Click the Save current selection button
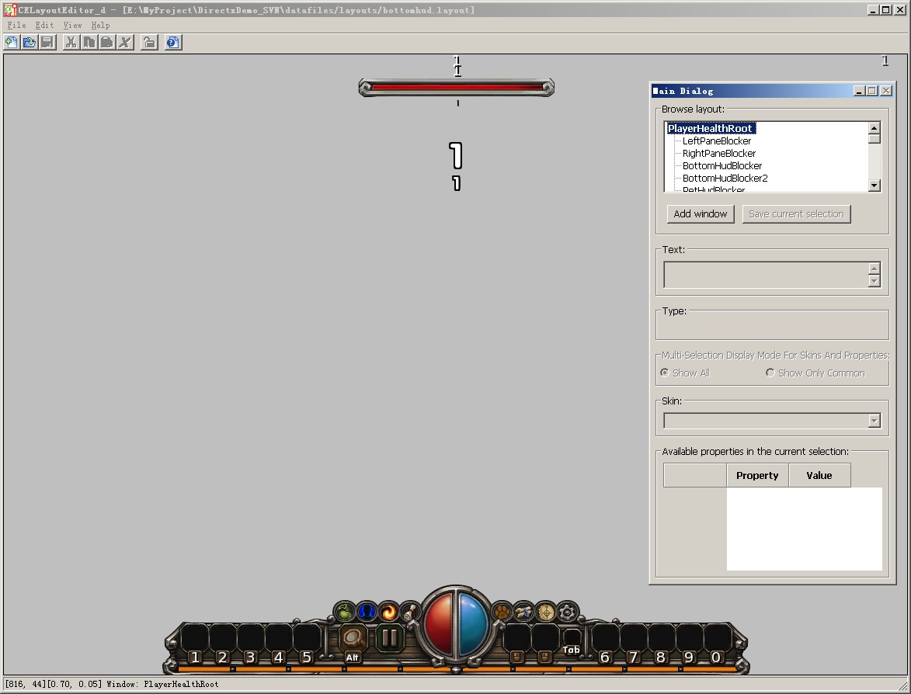The height and width of the screenshot is (694, 911). (x=796, y=213)
